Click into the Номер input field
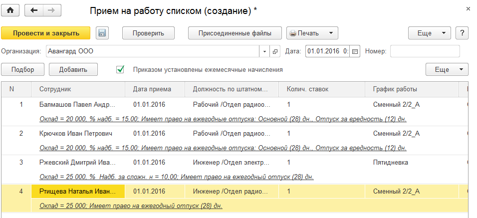This screenshot has height=218, width=477. click(x=425, y=51)
